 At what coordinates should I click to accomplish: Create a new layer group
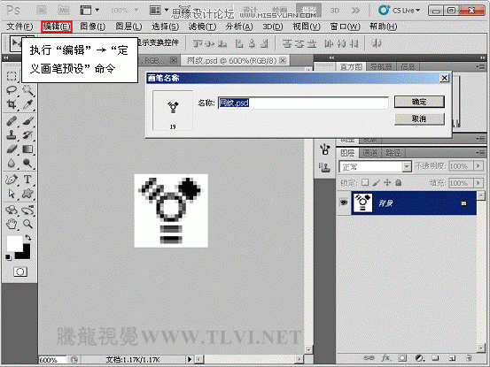[x=435, y=358]
